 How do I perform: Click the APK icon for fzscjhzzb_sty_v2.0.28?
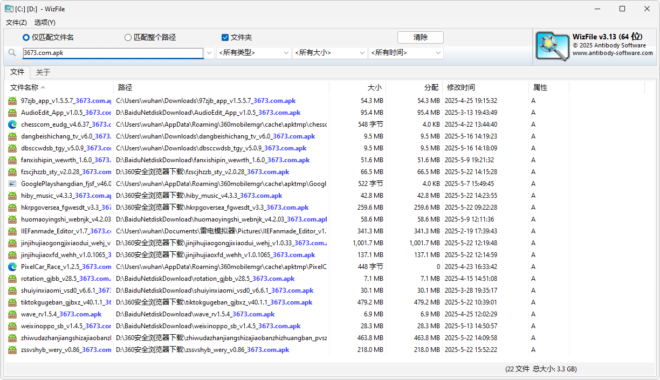click(12, 172)
